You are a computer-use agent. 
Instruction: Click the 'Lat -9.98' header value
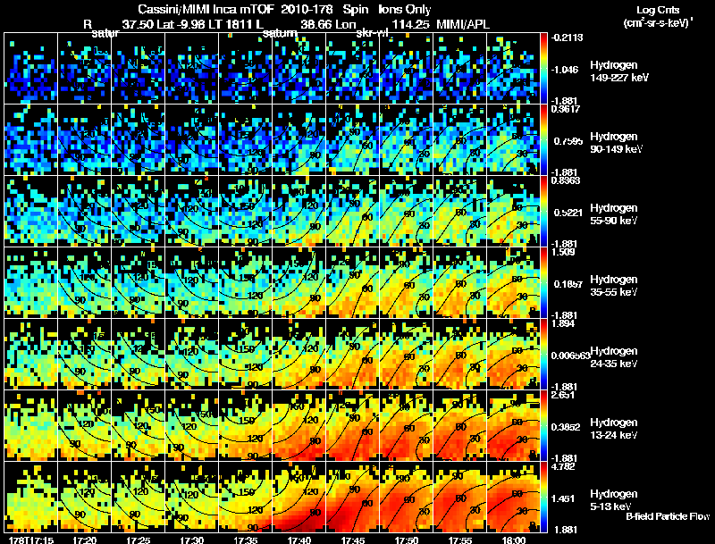181,24
